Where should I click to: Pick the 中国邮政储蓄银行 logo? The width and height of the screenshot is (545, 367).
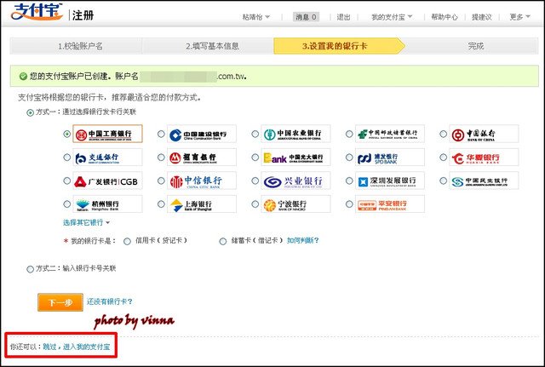390,134
